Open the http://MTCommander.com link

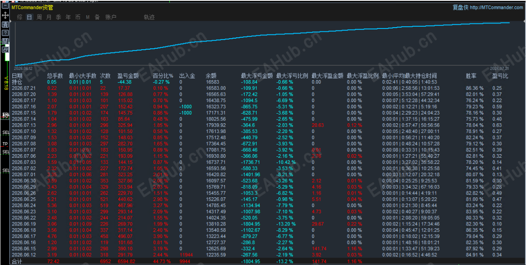coord(496,7)
